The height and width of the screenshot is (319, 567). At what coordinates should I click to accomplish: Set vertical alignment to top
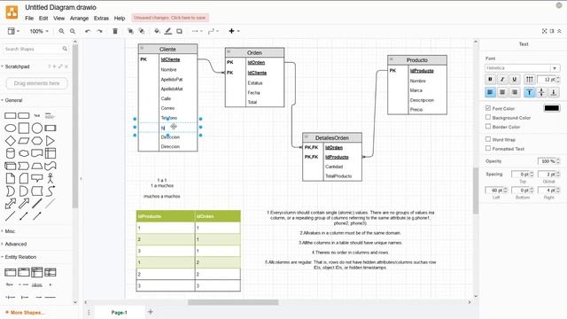tap(530, 92)
